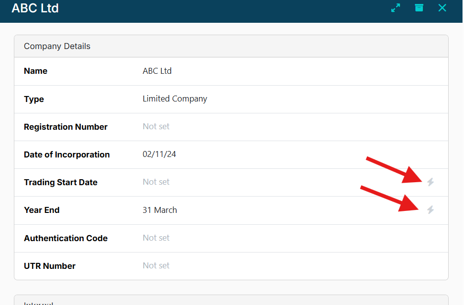
Task: Click the Name value ABC Ltd
Action: (x=157, y=71)
